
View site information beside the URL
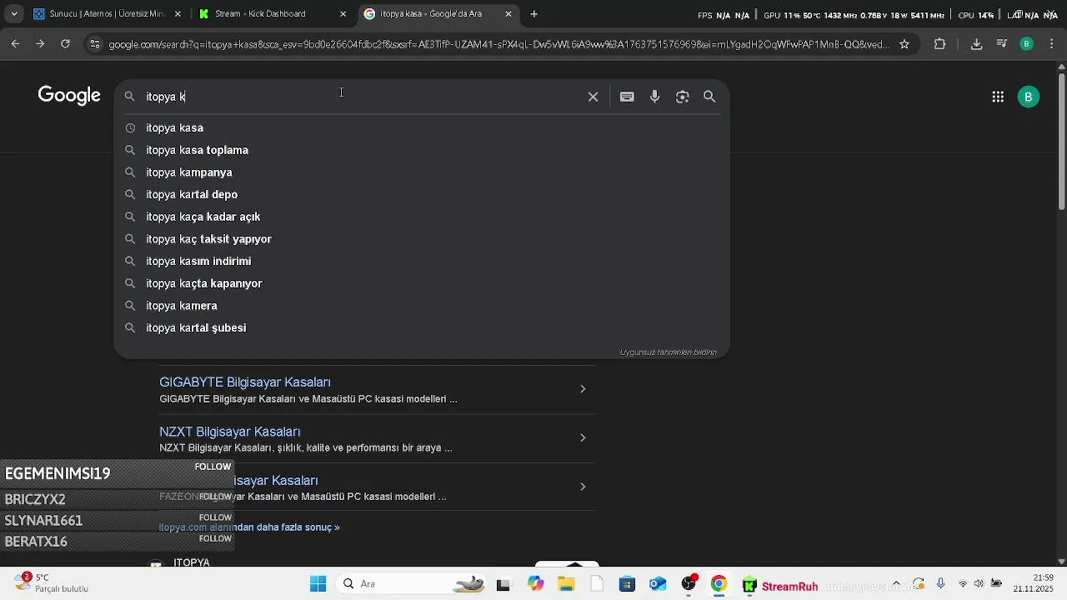click(95, 44)
